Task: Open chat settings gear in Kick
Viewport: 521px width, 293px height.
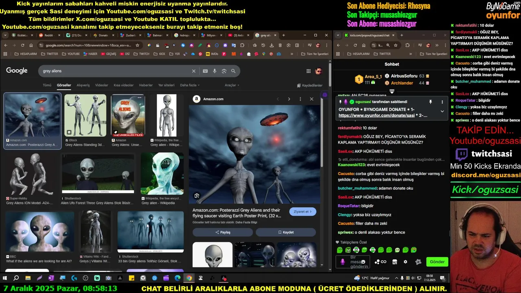Action: point(405,262)
